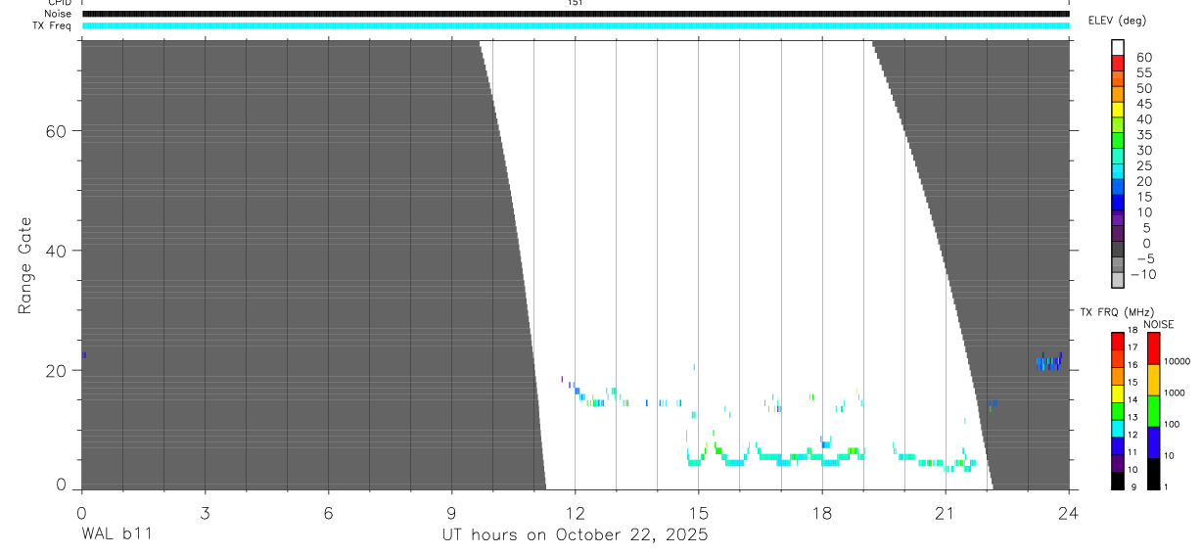Viewport: 1202px width, 555px height.
Task: Click the 'Noise' row label at the top
Action: coord(58,14)
